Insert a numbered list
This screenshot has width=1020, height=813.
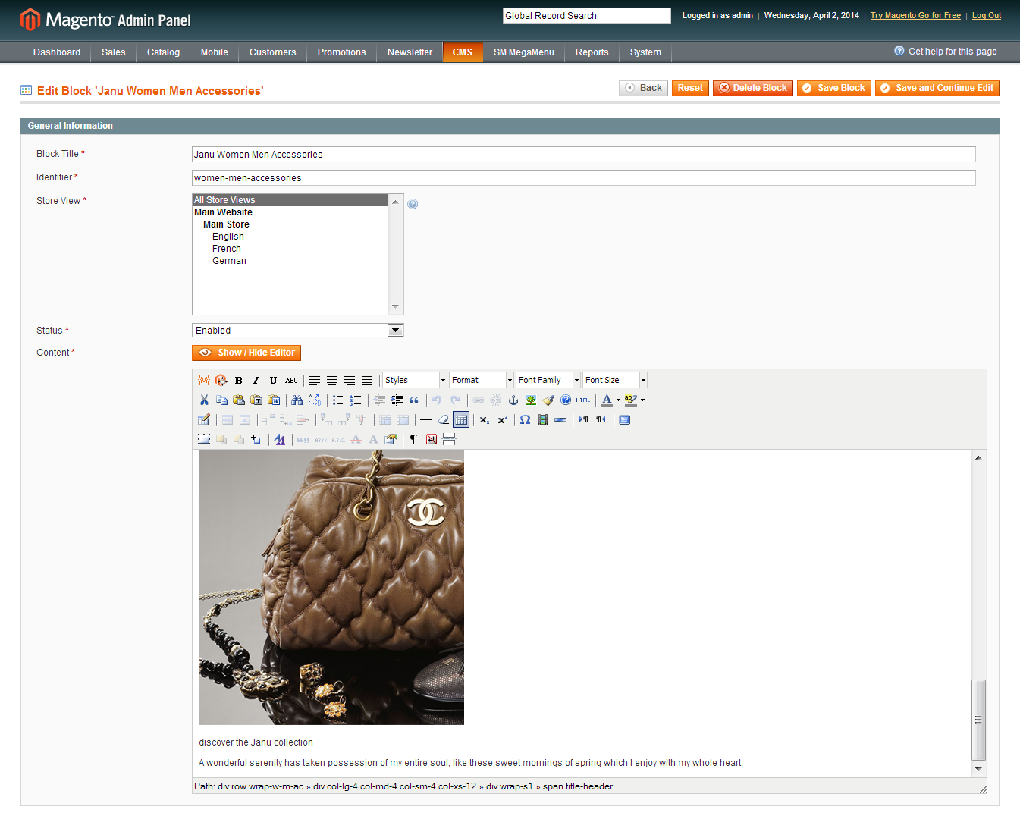(355, 400)
